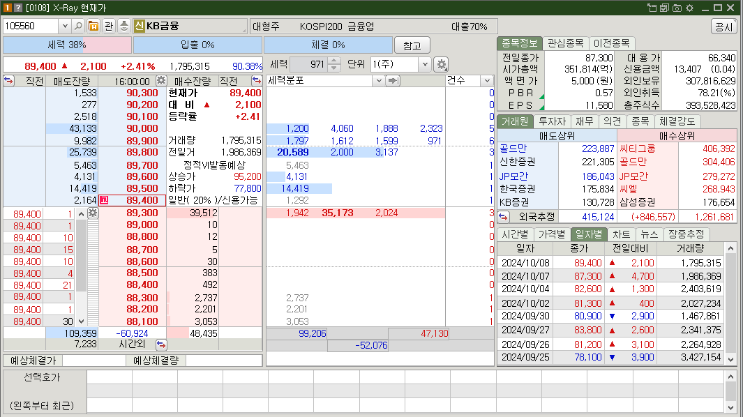Viewport: 743px width, 417px height.
Task: Select the 체결강도 tab
Action: click(677, 121)
